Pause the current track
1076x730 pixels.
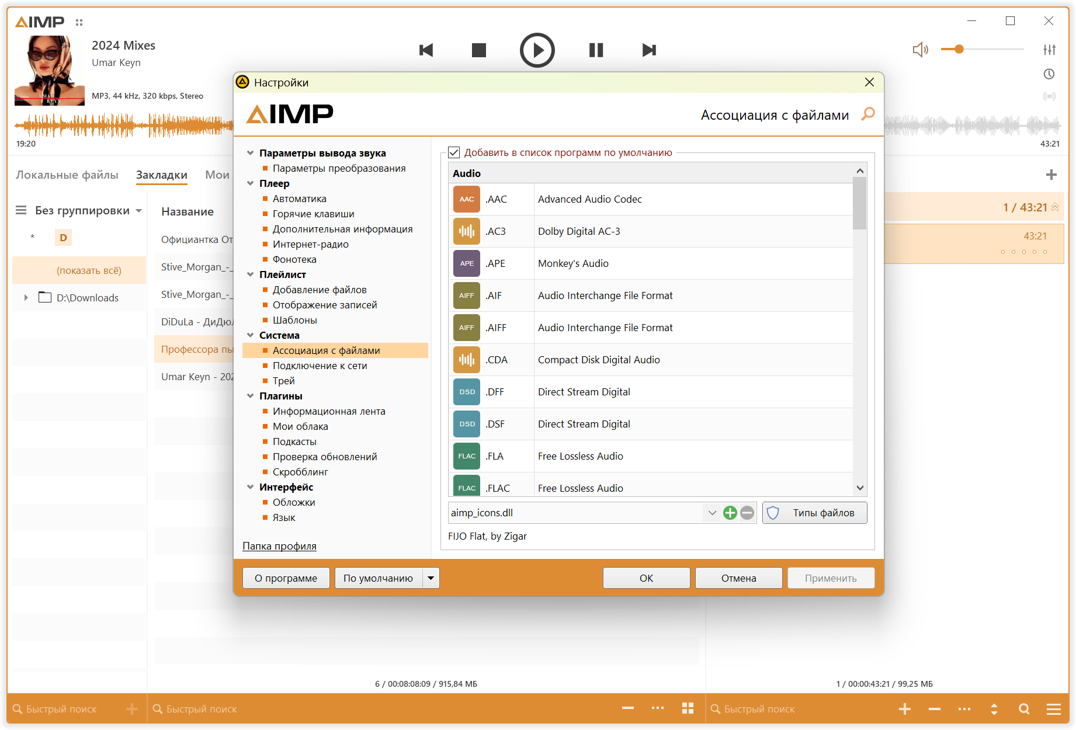(x=596, y=50)
